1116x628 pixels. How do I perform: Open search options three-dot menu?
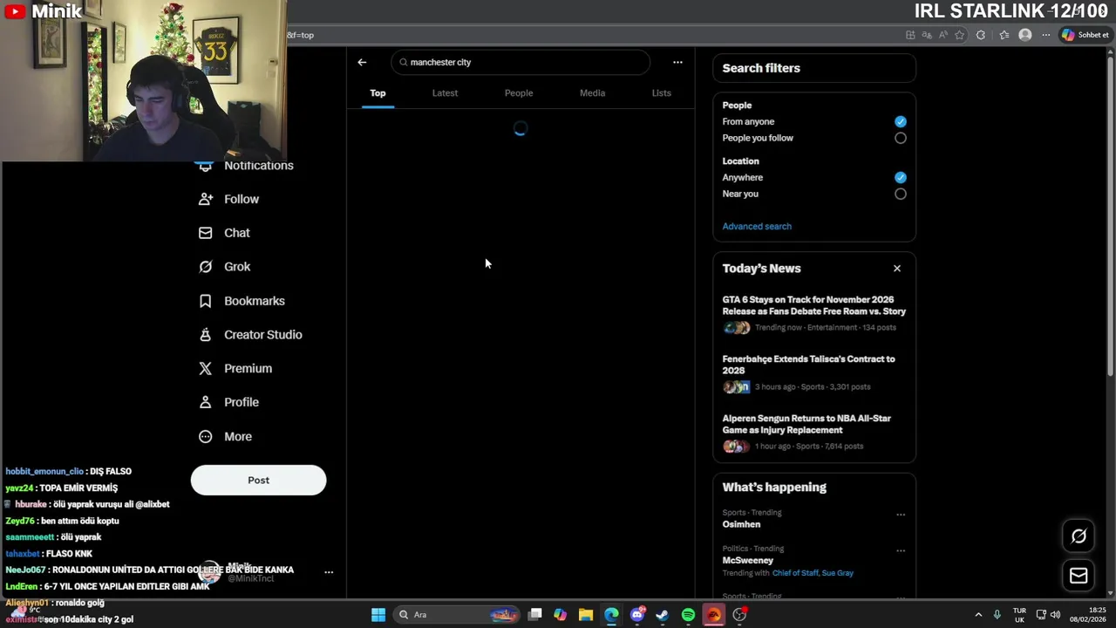pyautogui.click(x=677, y=62)
